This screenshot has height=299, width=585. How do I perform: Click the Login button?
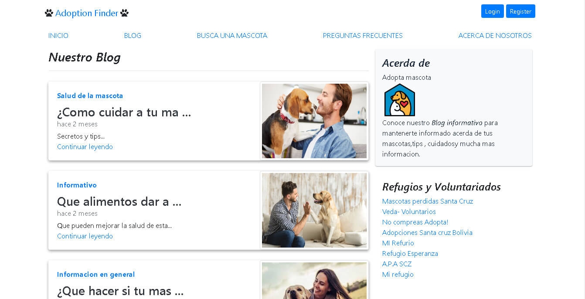point(493,11)
